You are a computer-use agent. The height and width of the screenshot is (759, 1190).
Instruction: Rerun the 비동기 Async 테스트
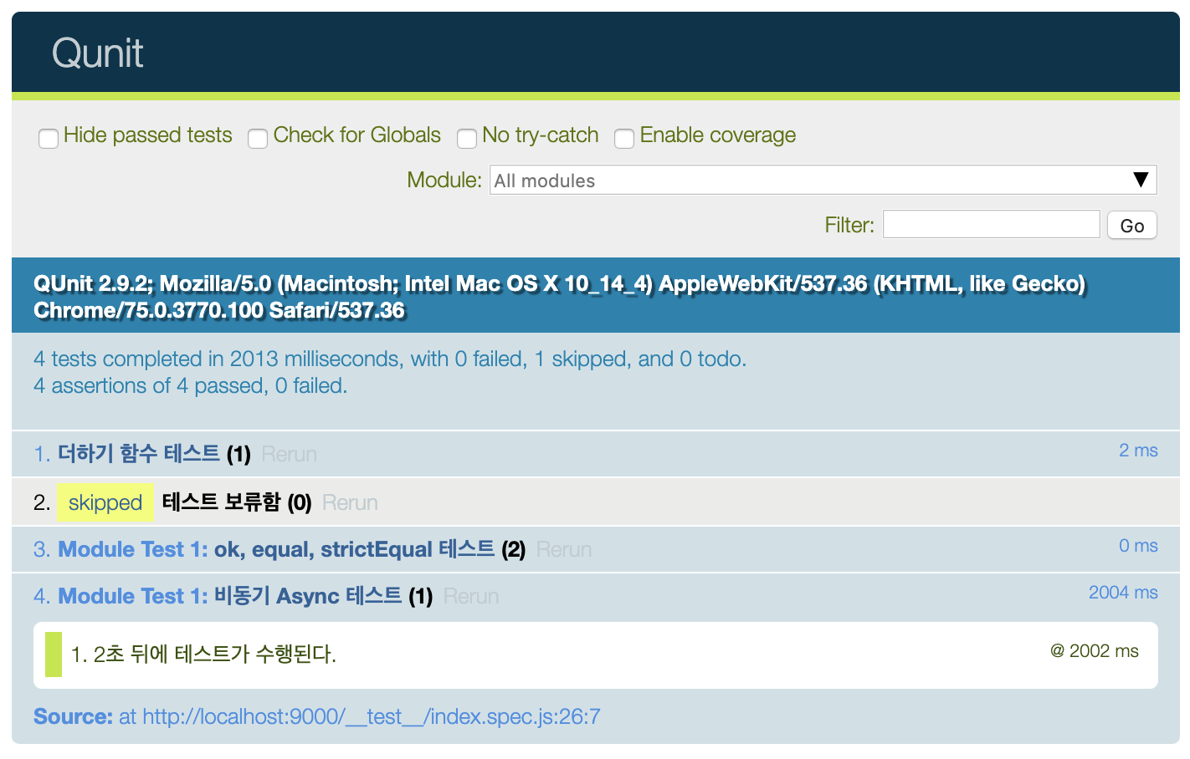point(470,596)
